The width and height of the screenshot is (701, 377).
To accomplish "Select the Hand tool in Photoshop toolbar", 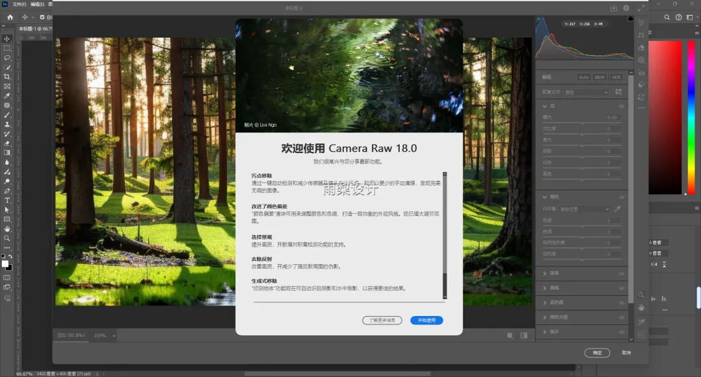I will 6,228.
